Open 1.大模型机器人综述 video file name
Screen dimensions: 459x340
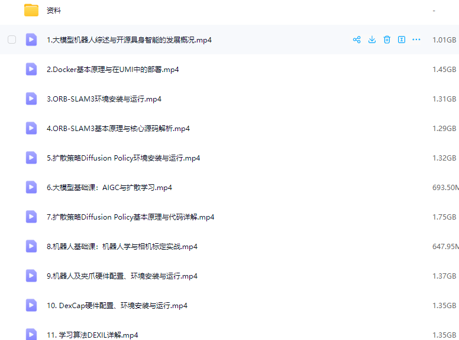(129, 40)
